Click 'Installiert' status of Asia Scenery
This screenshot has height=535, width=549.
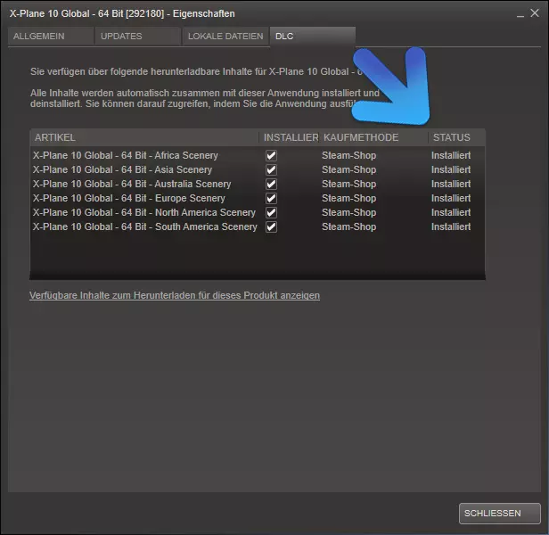click(451, 170)
